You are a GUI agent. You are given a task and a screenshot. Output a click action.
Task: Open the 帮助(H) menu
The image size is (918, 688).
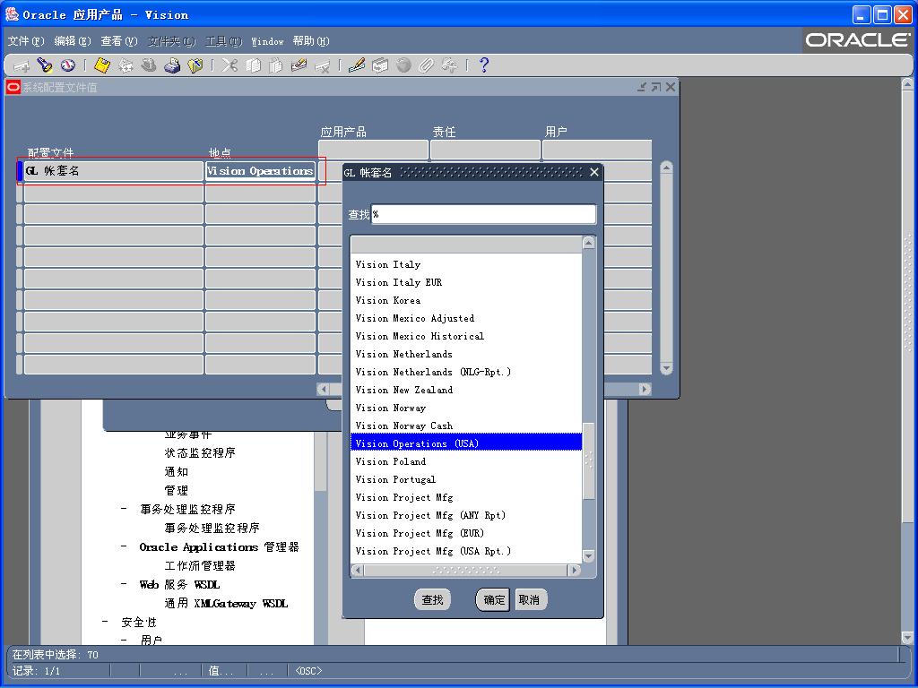click(x=311, y=41)
